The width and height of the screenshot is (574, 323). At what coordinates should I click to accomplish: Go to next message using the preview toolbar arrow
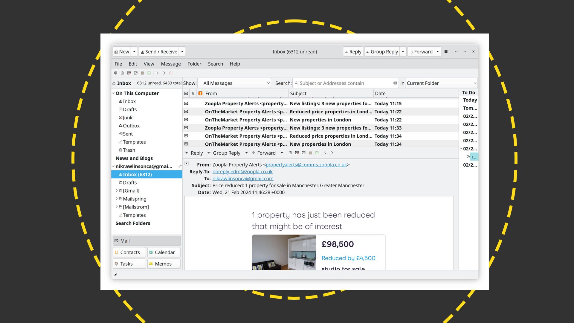[332, 153]
